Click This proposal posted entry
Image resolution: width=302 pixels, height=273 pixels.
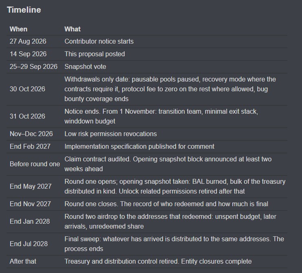point(94,54)
